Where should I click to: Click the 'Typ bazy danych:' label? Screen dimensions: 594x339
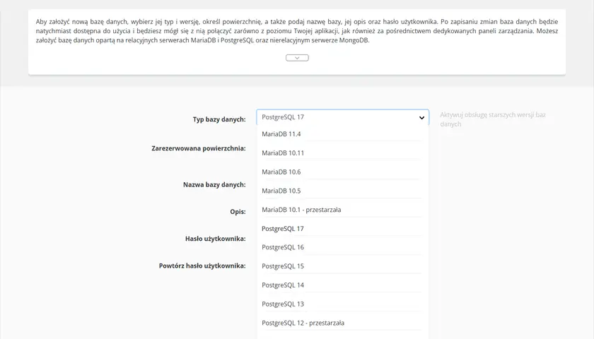(219, 119)
